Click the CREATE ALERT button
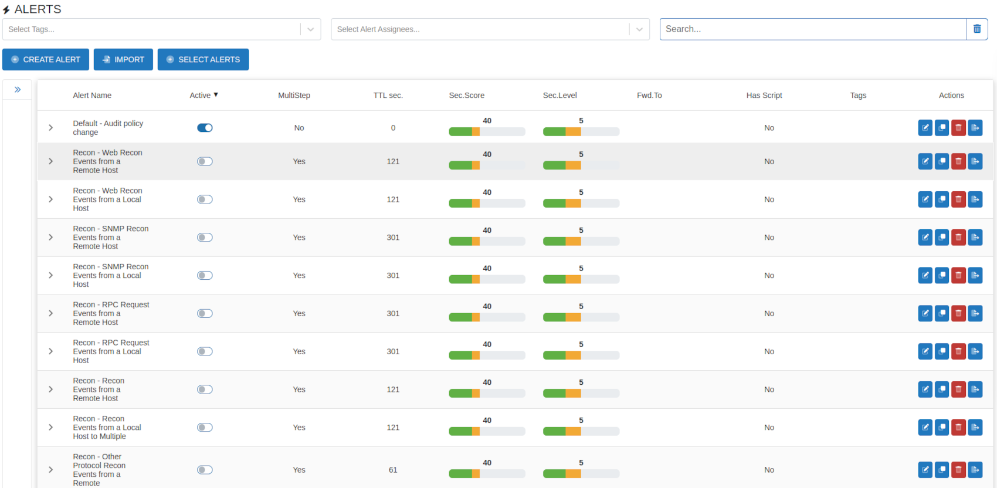This screenshot has width=997, height=488. tap(46, 60)
